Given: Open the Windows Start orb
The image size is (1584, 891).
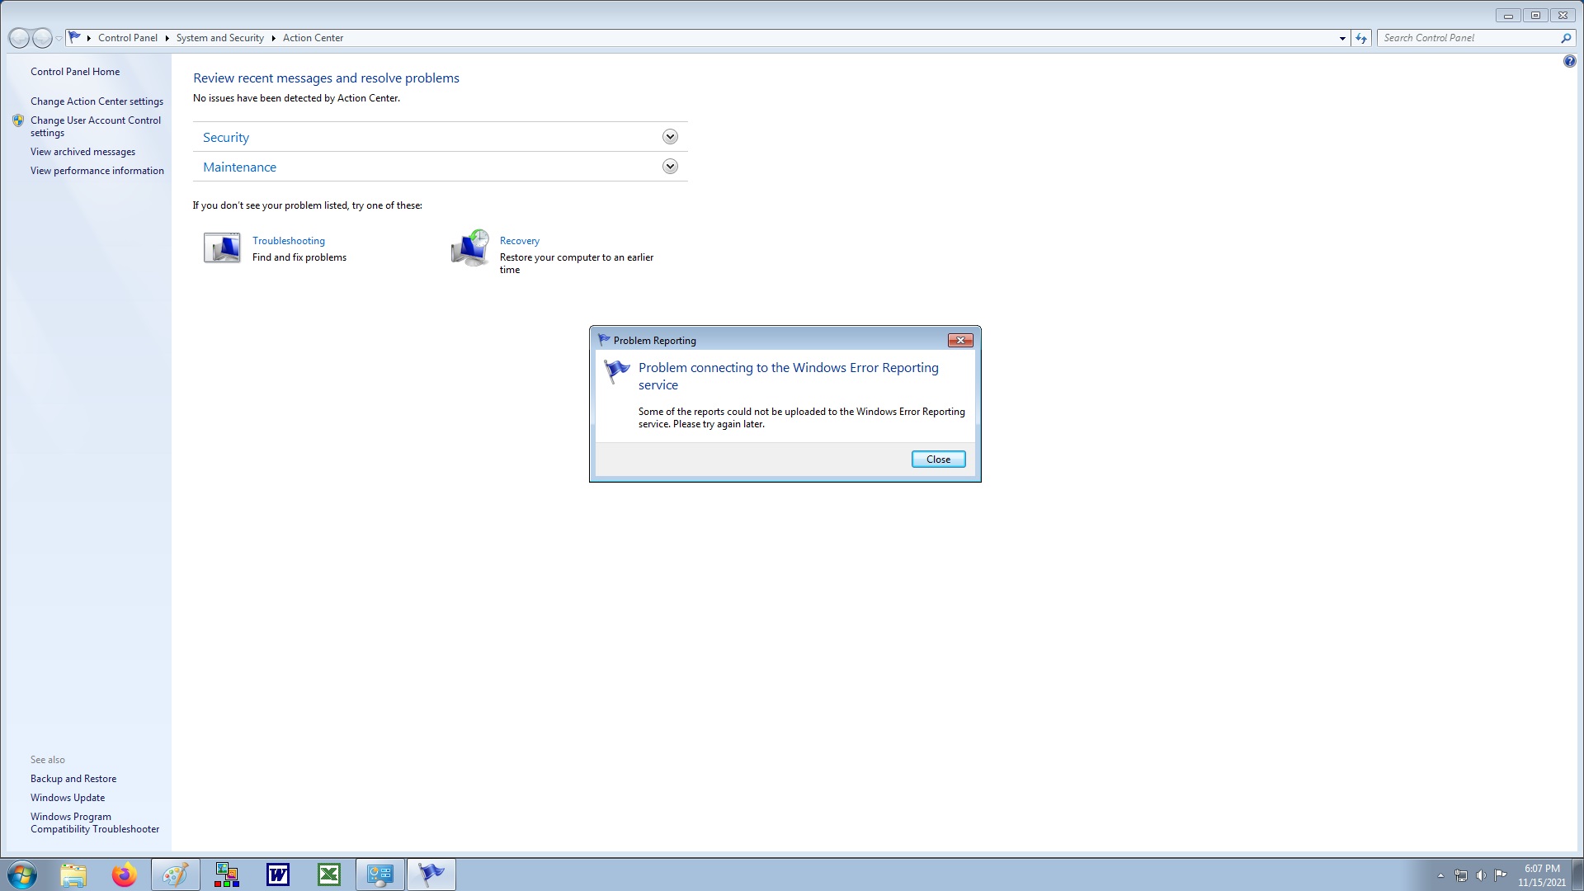Looking at the screenshot, I should coord(22,874).
